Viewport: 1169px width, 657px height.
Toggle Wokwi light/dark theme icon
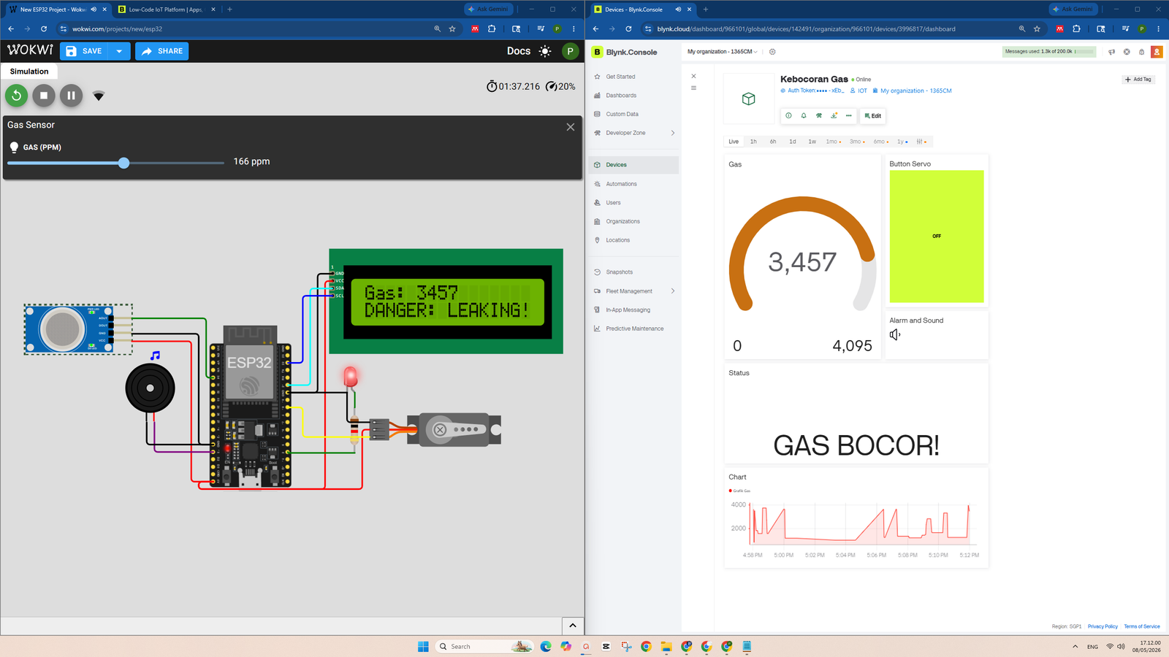pyautogui.click(x=545, y=51)
